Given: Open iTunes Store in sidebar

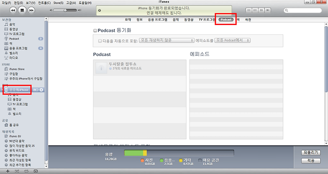Looking at the screenshot, I should (x=17, y=69).
